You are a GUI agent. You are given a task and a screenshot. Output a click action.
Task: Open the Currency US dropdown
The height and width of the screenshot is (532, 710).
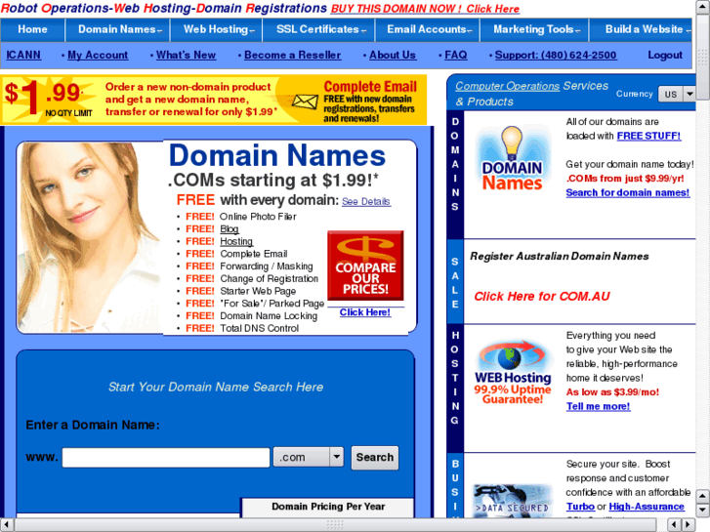pos(677,94)
